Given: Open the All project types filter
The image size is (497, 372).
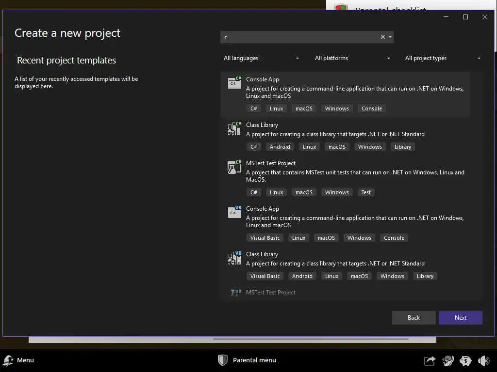Looking at the screenshot, I should [443, 58].
